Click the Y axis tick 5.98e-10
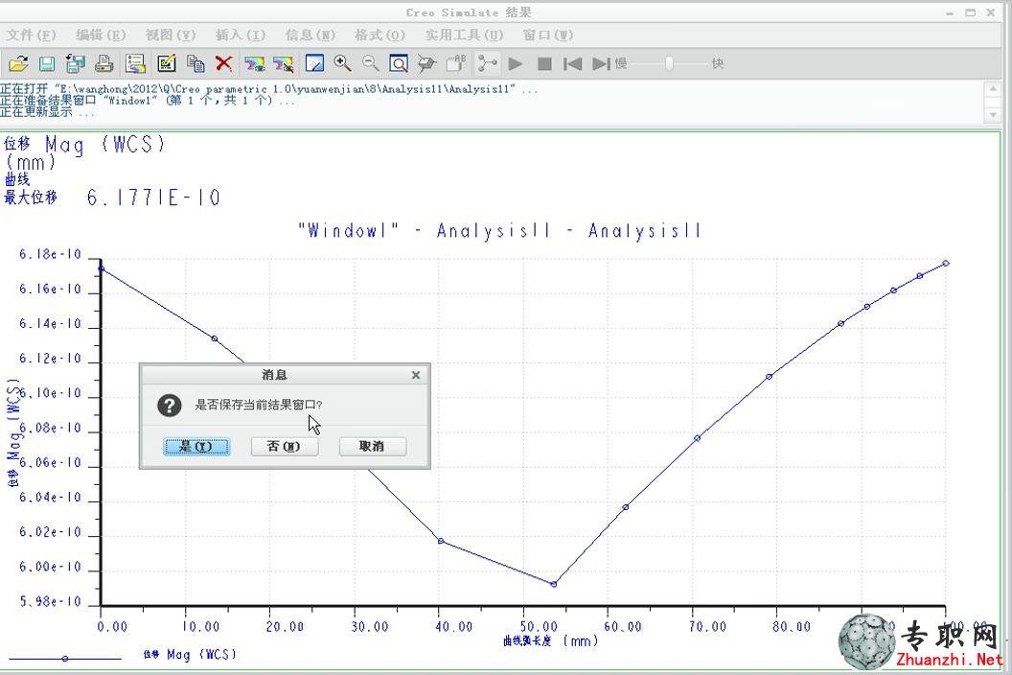 51,601
